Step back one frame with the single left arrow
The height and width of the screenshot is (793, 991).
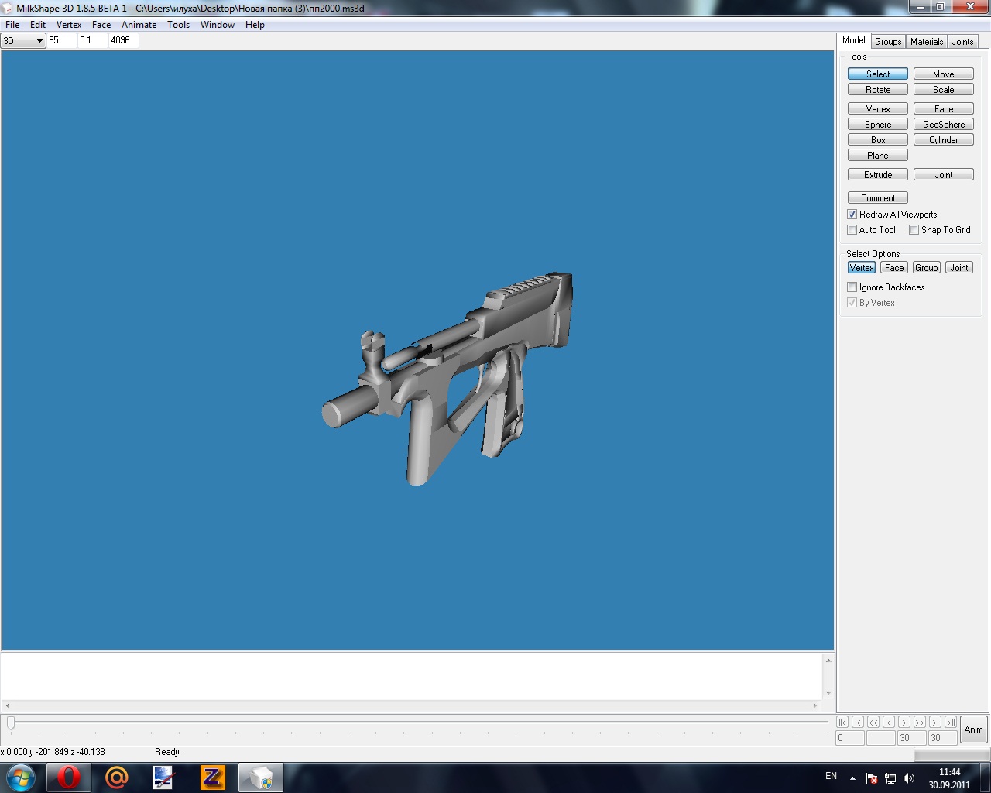coord(889,722)
